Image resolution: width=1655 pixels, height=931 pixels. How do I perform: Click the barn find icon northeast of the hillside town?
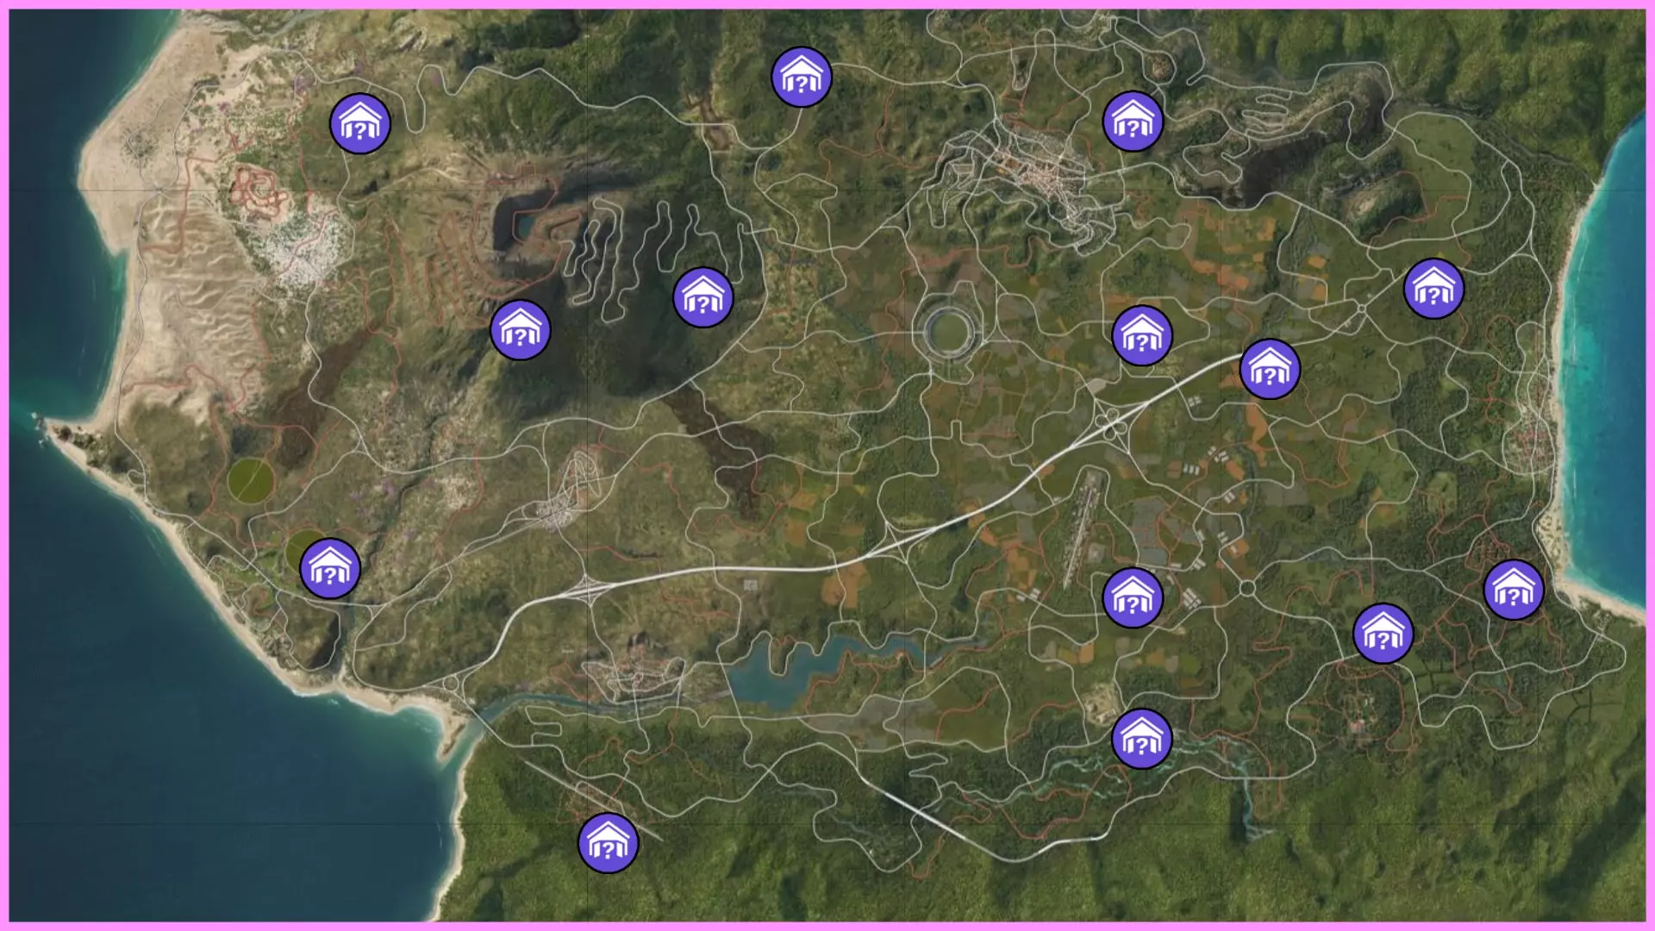tap(1133, 122)
